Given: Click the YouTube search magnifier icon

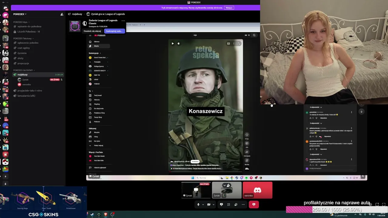Looking at the screenshot, I should pyautogui.click(x=254, y=35).
